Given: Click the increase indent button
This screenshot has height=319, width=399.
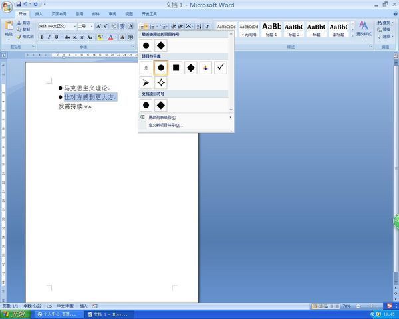Looking at the screenshot, I should [180, 26].
